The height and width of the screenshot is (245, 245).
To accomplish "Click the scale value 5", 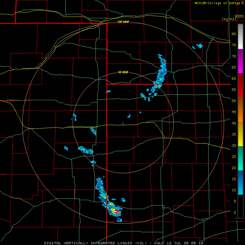I will click(x=235, y=201).
